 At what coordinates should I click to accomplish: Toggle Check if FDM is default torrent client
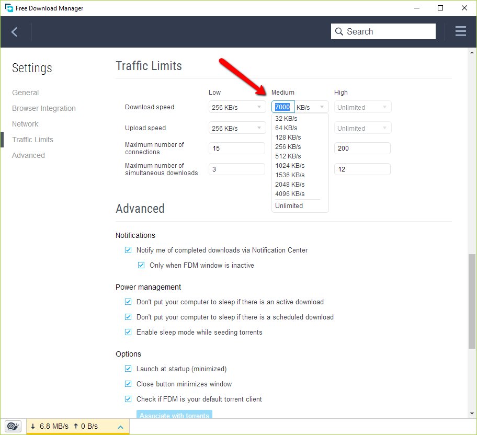point(128,399)
